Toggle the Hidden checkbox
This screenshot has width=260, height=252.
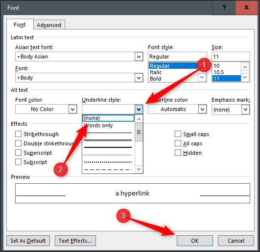pyautogui.click(x=178, y=153)
